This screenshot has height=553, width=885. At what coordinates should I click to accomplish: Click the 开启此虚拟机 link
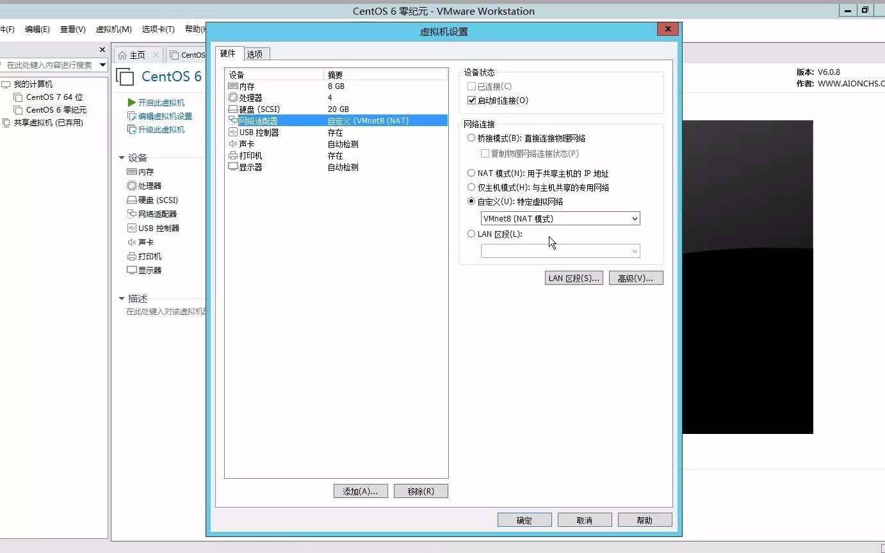coord(161,102)
